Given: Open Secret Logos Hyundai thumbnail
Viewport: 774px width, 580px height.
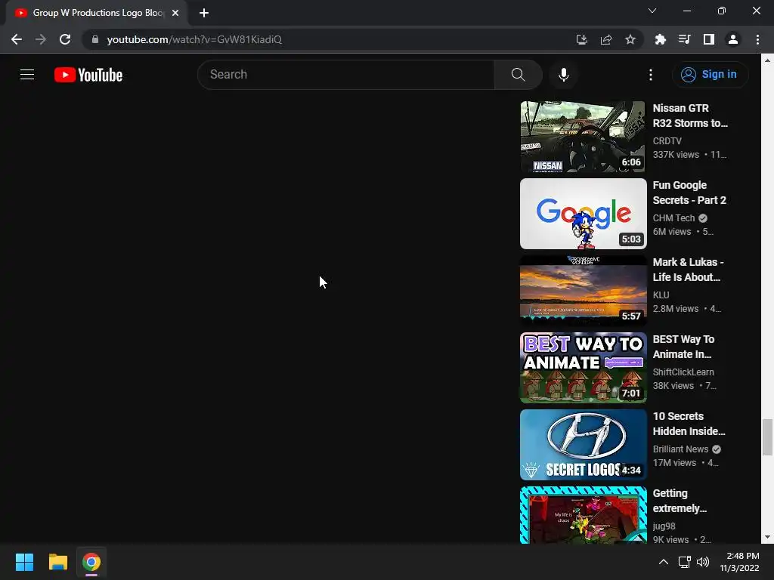Looking at the screenshot, I should pyautogui.click(x=583, y=444).
